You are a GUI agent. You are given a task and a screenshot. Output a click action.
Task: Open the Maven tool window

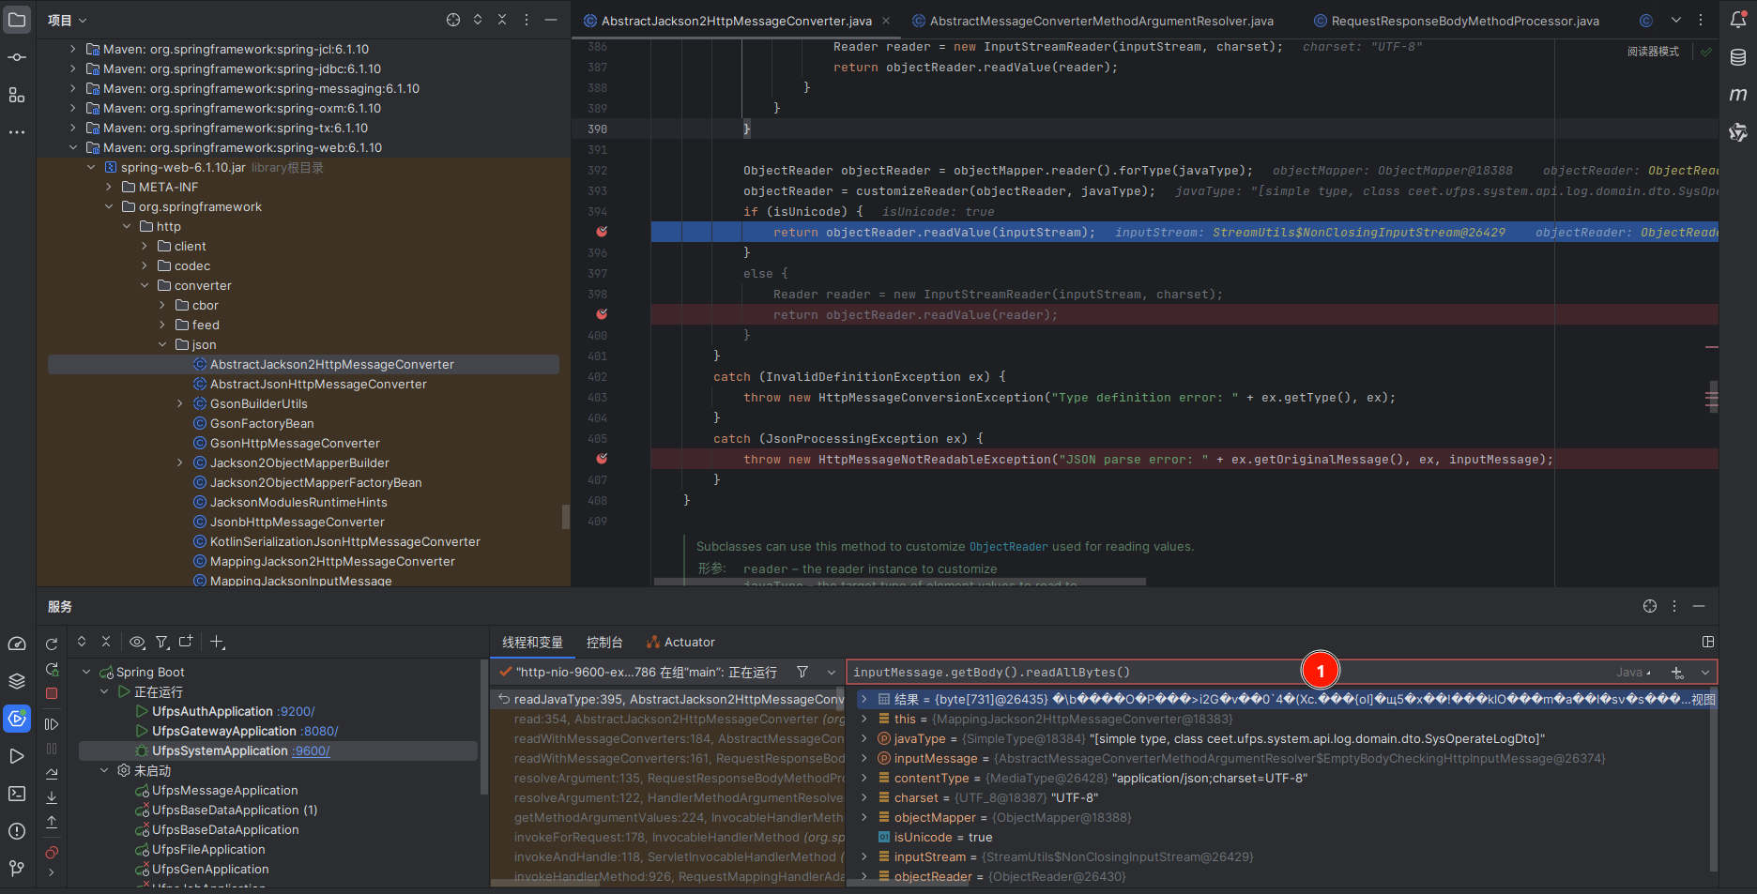tap(1738, 95)
